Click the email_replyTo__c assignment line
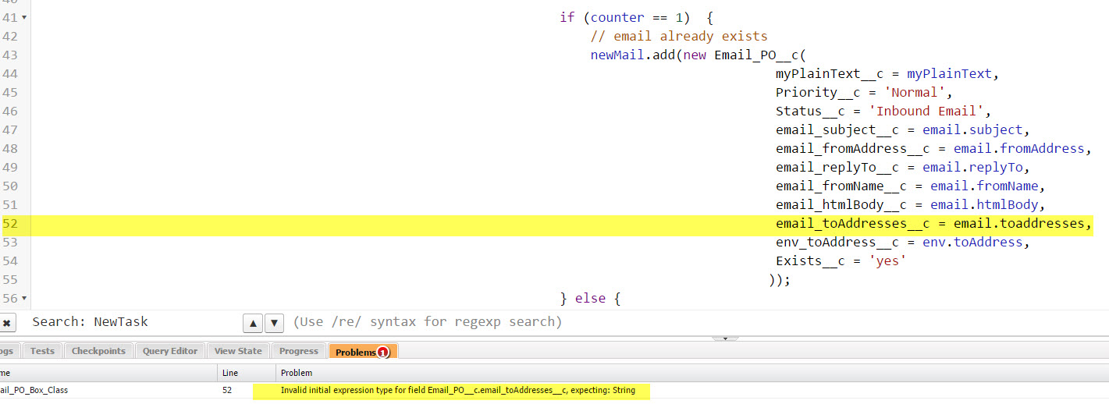Screen dimensions: 1109x404 click(903, 167)
